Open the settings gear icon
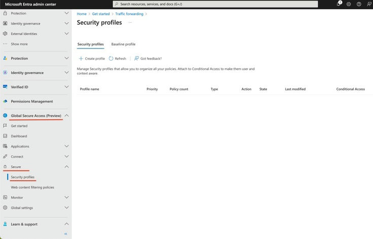 pos(349,4)
